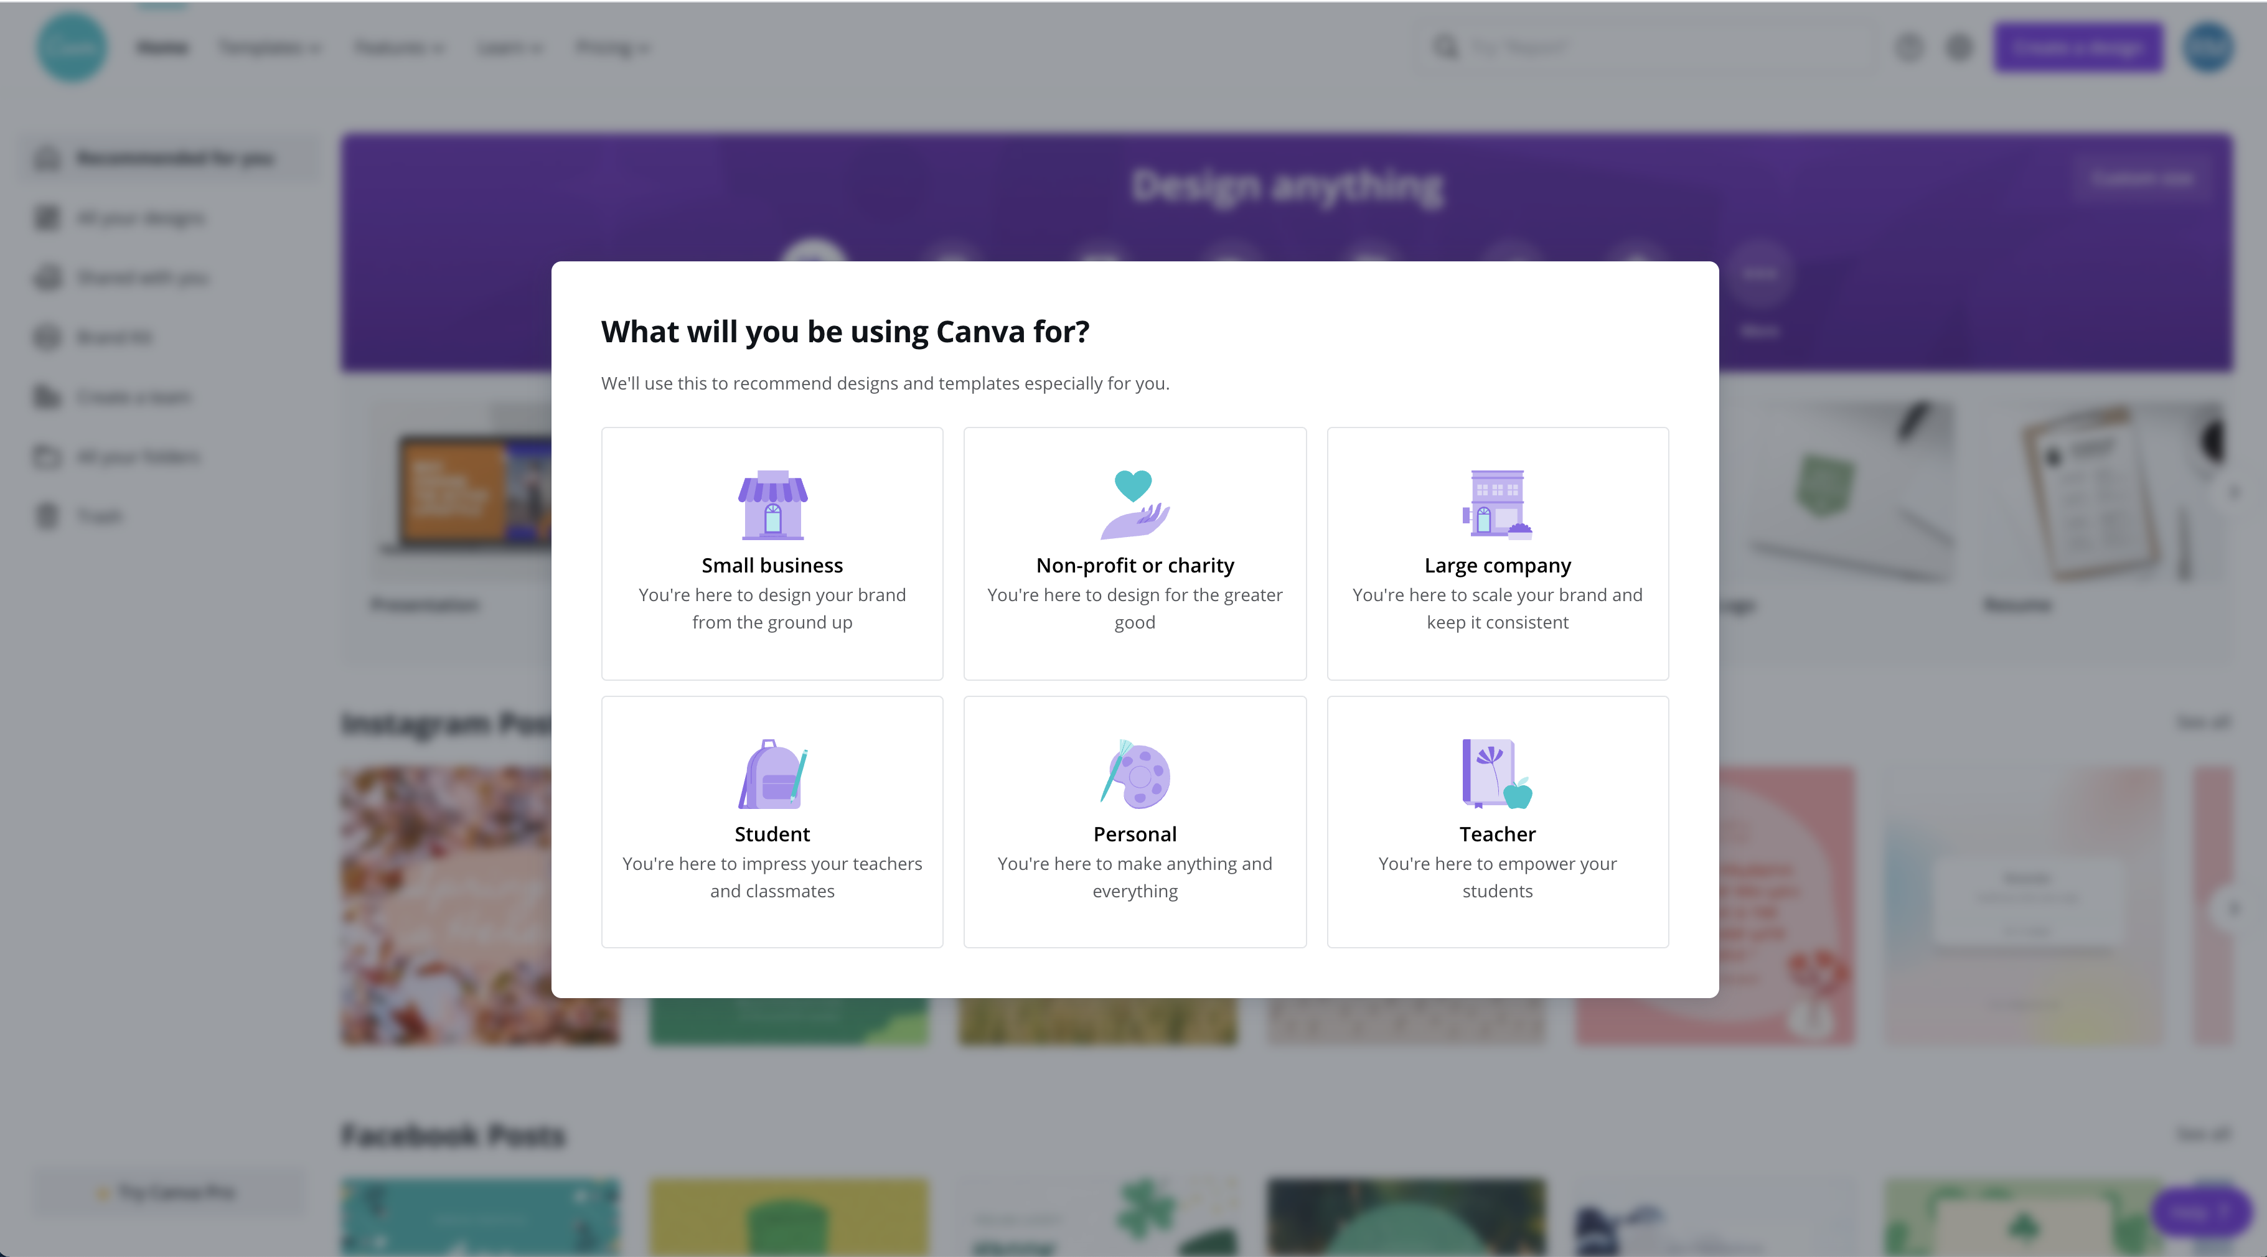Image resolution: width=2267 pixels, height=1257 pixels.
Task: Click the Canva logo in the header
Action: 72,47
